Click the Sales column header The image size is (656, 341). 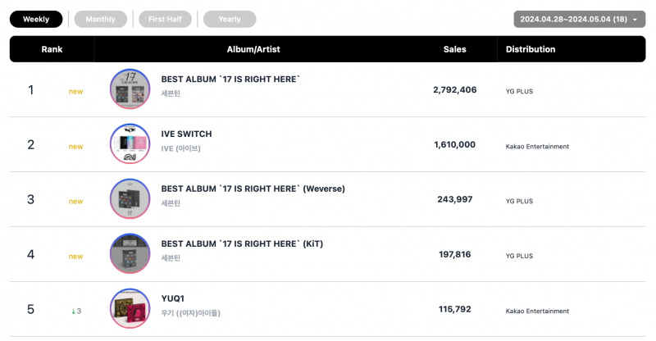coord(455,49)
